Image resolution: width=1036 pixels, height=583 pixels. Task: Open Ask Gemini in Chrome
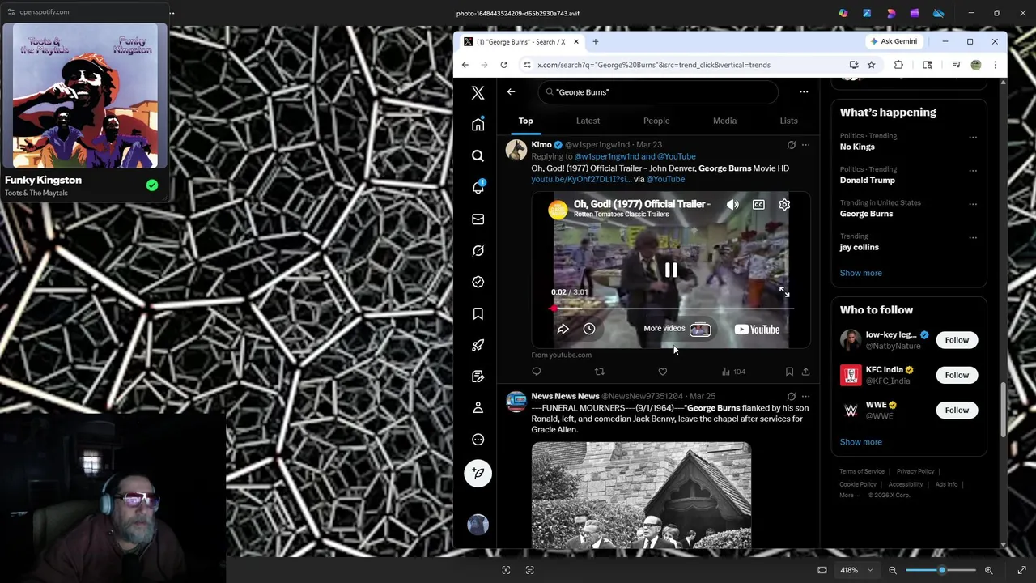point(894,41)
